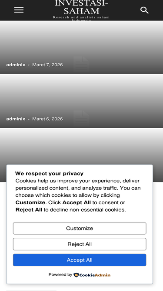Click the Accept All button

pyautogui.click(x=80, y=260)
